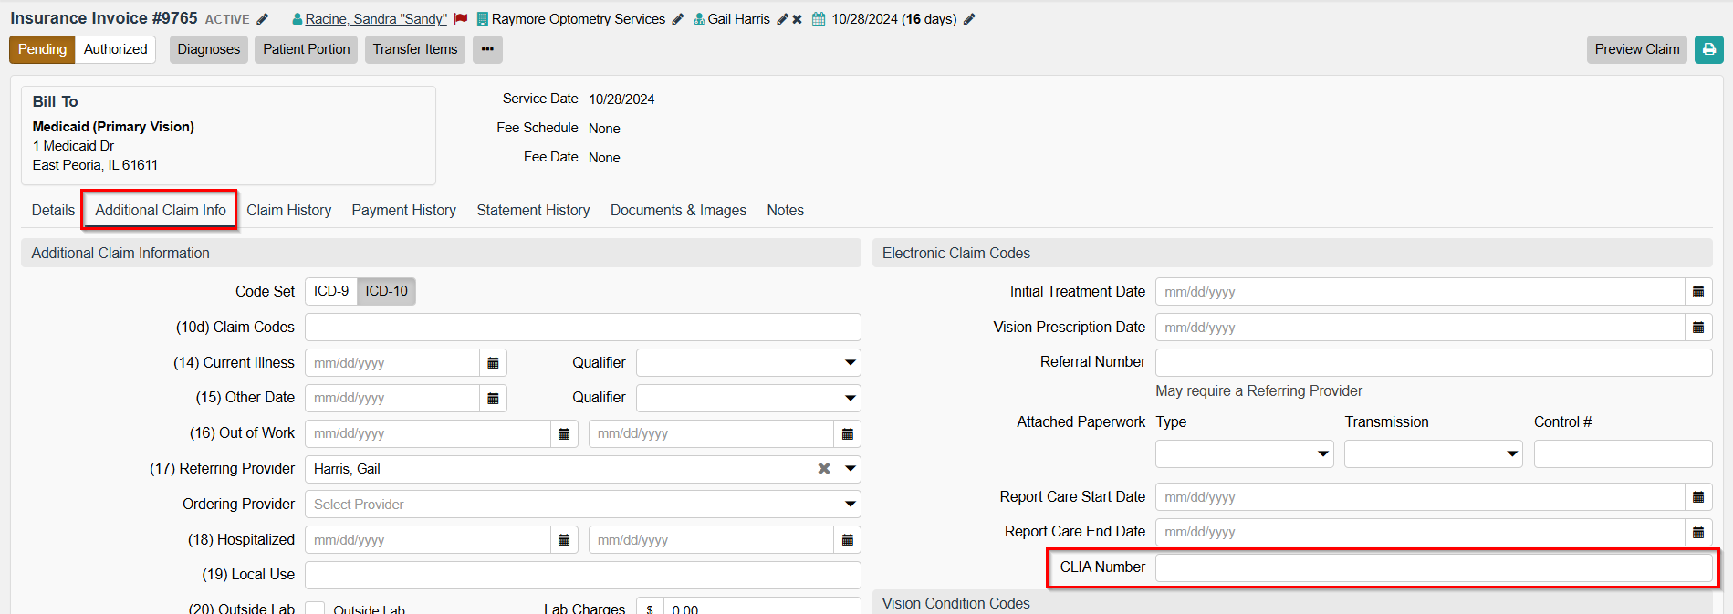
Task: Click the Preview Claim button
Action: [1636, 49]
